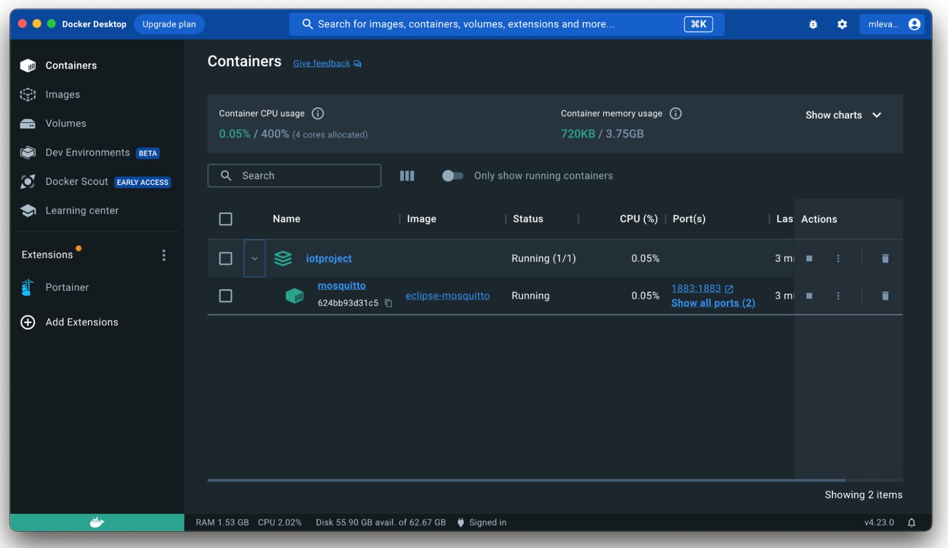Click the v4.23.0 version label
The height and width of the screenshot is (548, 948).
pos(879,522)
